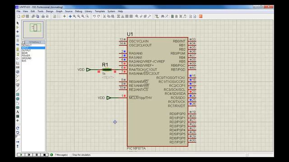The image size is (289, 162).
Task: Click the Pause simulation button
Action: tap(37, 155)
